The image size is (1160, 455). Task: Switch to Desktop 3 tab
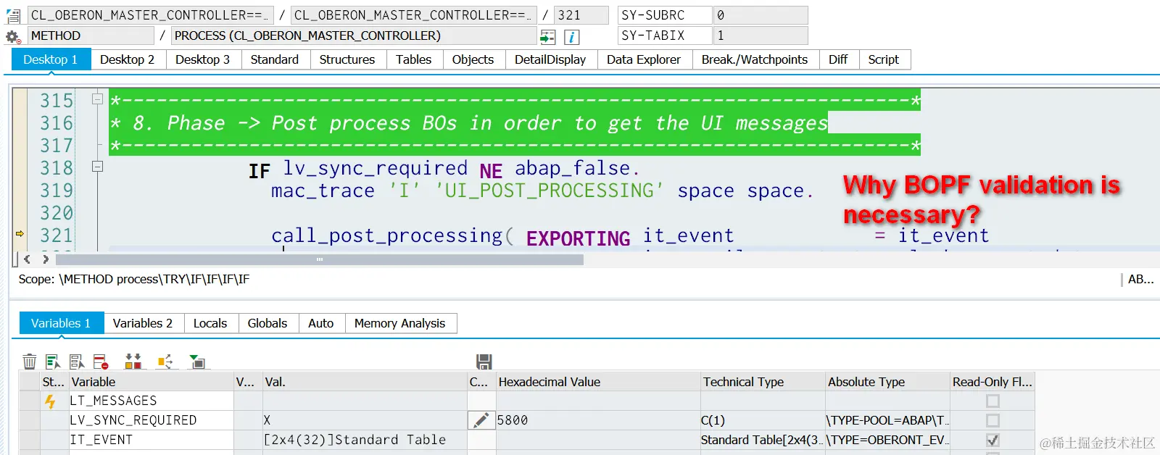(x=203, y=59)
